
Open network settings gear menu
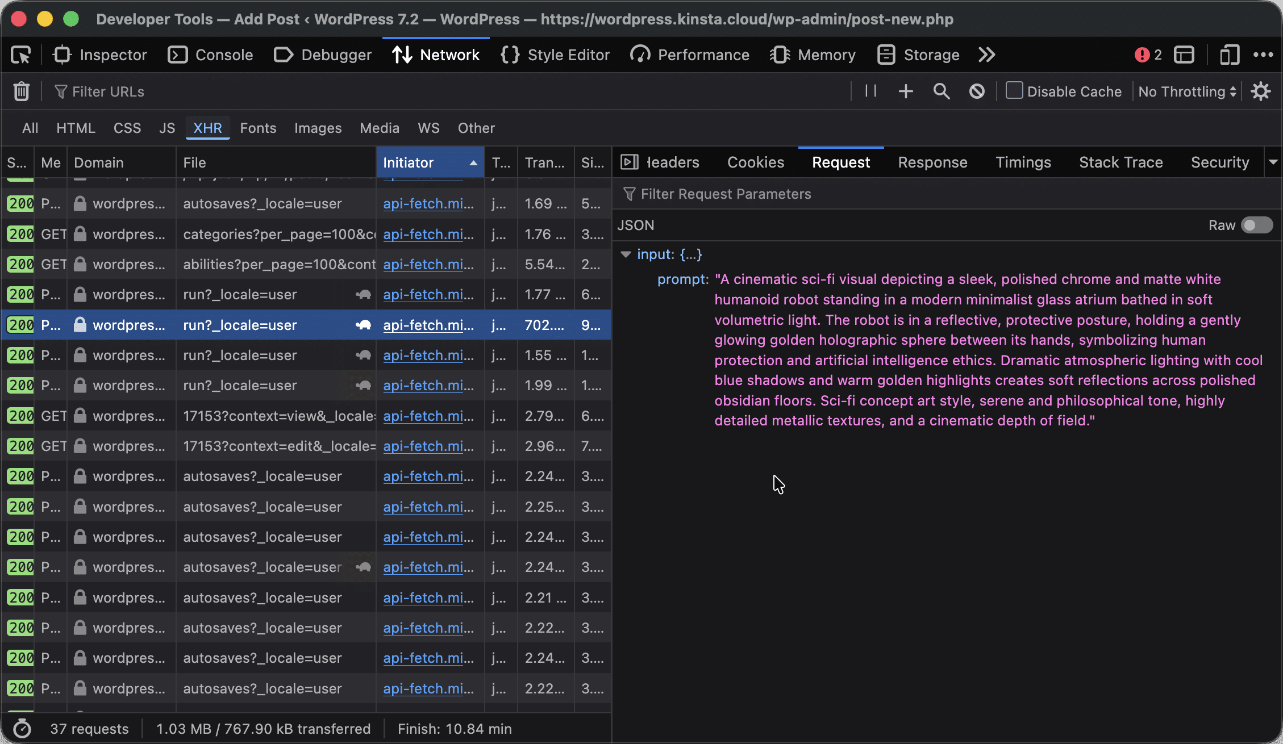[1261, 91]
